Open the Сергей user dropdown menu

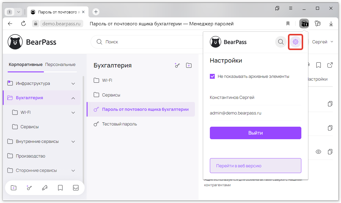click(x=323, y=42)
